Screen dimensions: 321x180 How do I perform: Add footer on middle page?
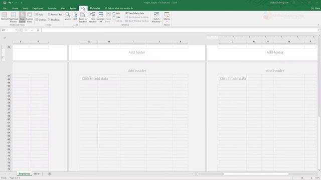pos(137,52)
